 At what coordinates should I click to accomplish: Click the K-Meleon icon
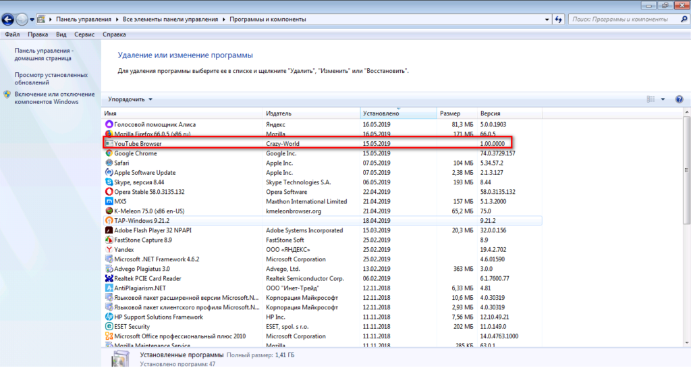[109, 211]
